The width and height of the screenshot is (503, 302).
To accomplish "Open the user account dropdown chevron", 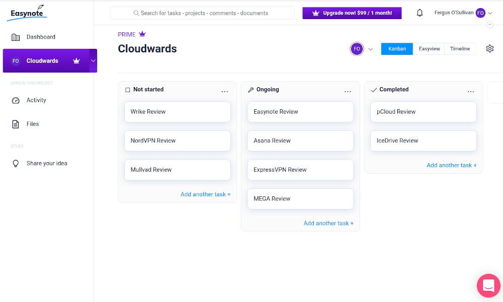I will pyautogui.click(x=490, y=13).
